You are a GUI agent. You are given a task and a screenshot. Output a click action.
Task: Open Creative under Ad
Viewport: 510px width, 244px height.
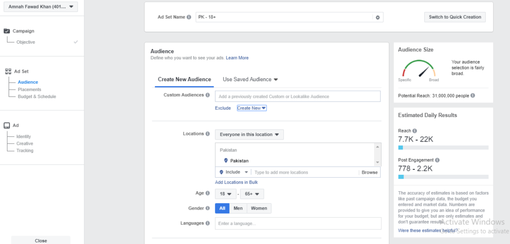[25, 143]
